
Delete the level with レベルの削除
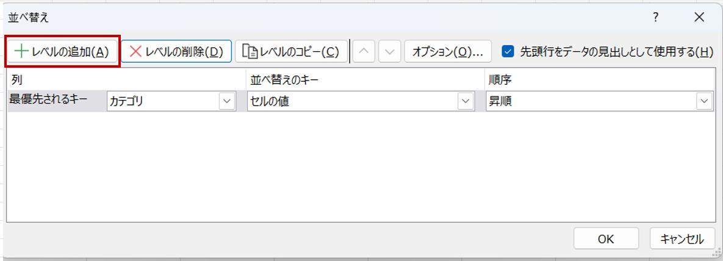(x=176, y=51)
